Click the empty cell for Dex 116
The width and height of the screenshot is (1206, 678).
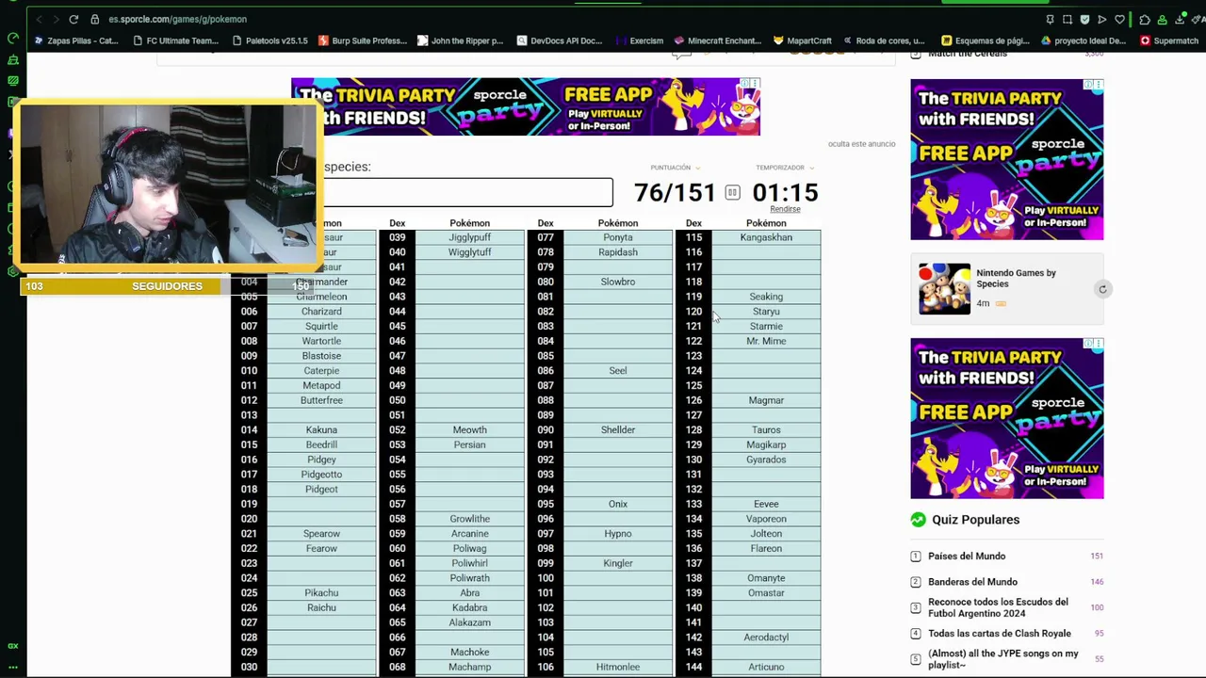766,252
